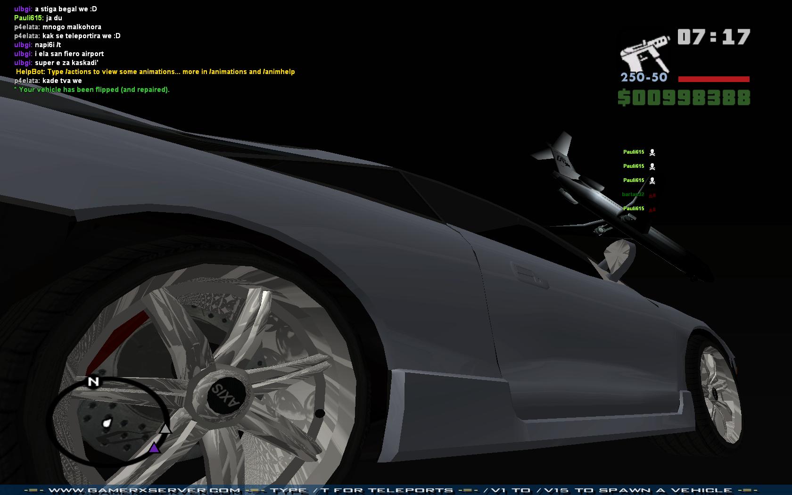The width and height of the screenshot is (792, 495).
Task: Click the grey triangle blip on radar
Action: point(165,429)
